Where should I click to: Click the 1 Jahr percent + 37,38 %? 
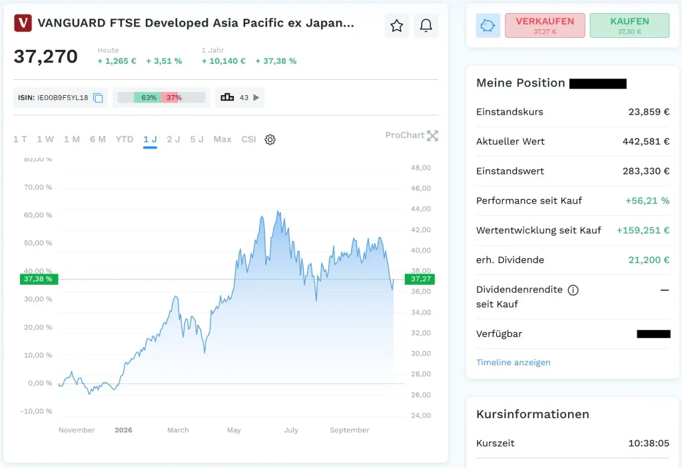(276, 61)
